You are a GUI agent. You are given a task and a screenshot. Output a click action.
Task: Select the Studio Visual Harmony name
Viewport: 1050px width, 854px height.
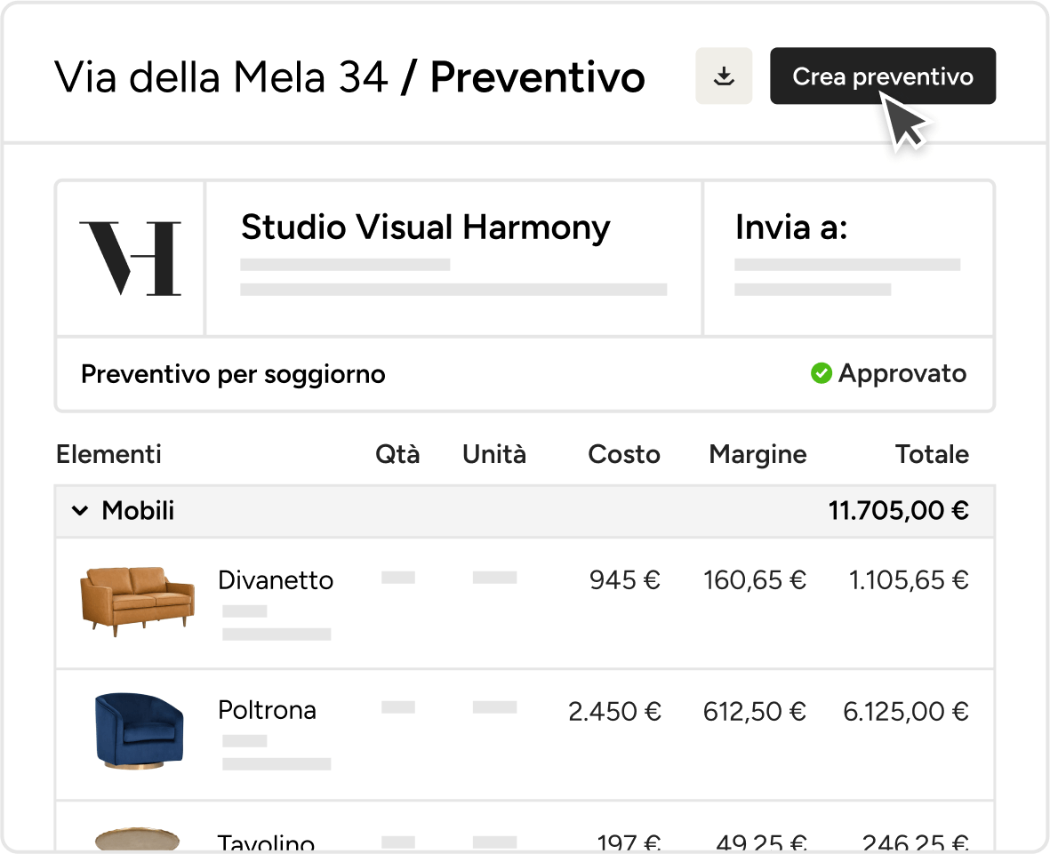pos(425,227)
